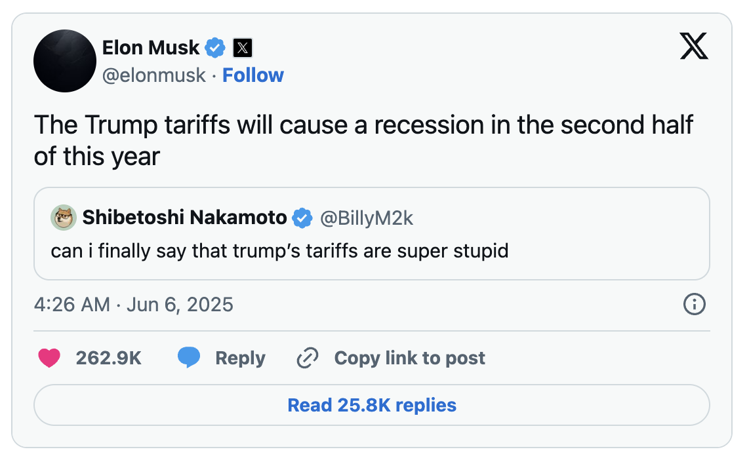Open the @elonmusk handle link
749x460 pixels.
pos(154,75)
